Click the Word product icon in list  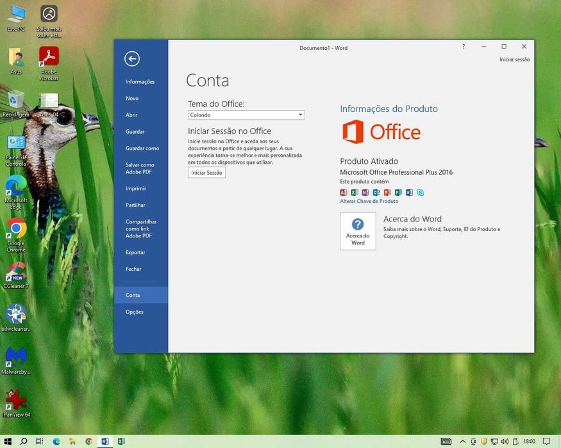coord(409,193)
